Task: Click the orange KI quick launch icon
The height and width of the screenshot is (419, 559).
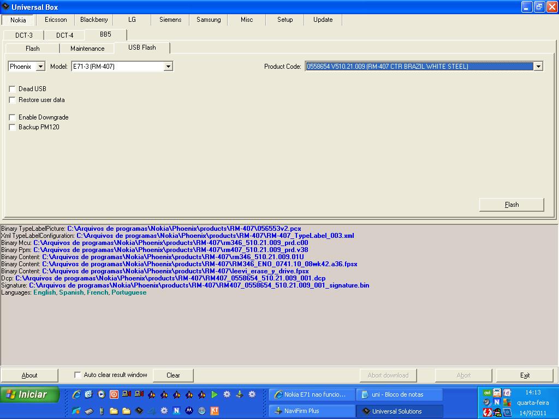Action: click(x=214, y=411)
